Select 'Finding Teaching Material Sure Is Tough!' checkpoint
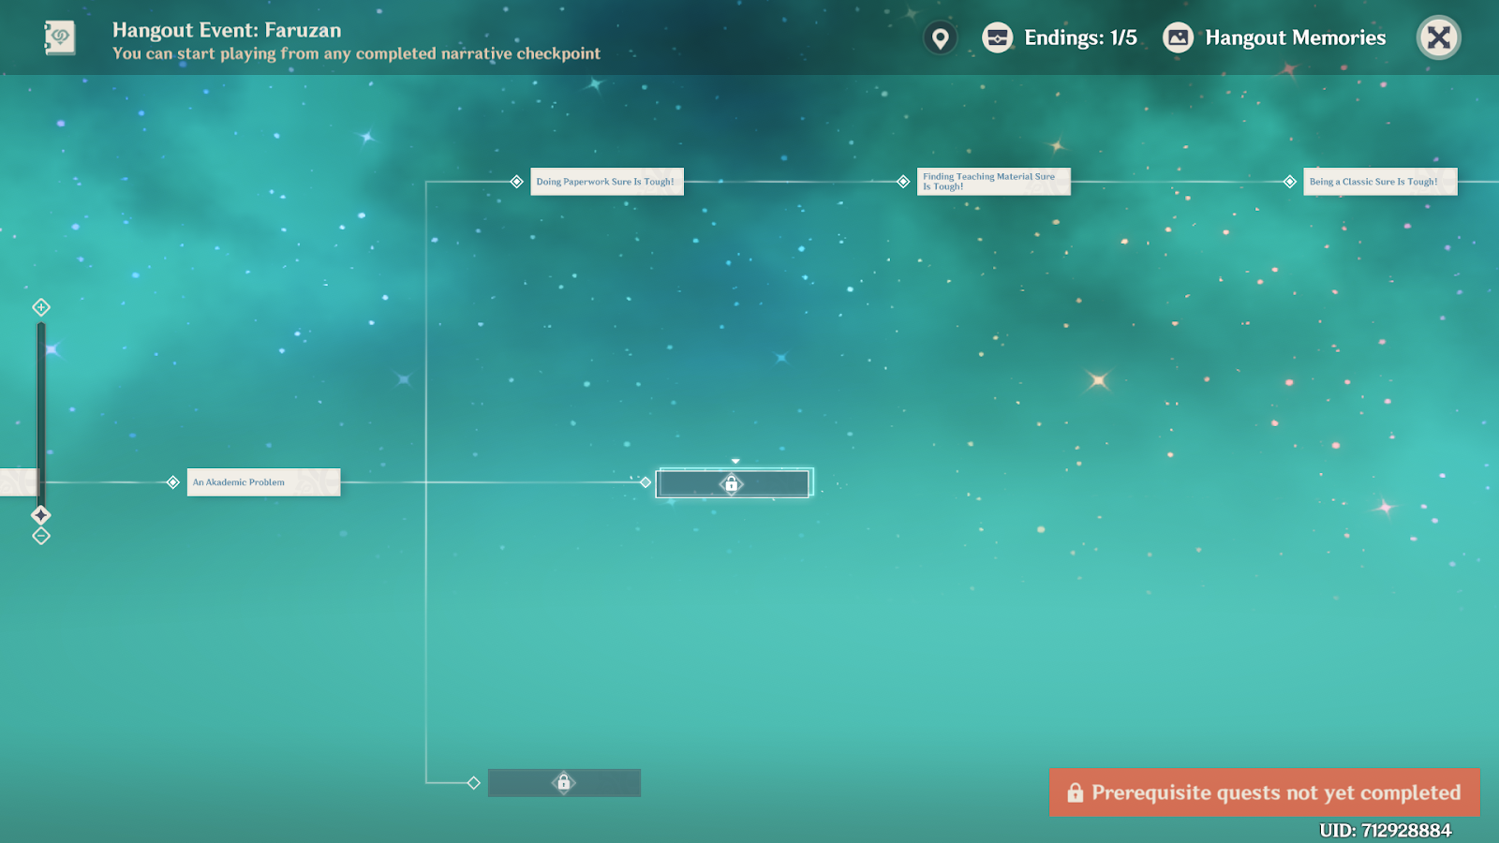Image resolution: width=1499 pixels, height=843 pixels. pos(993,182)
